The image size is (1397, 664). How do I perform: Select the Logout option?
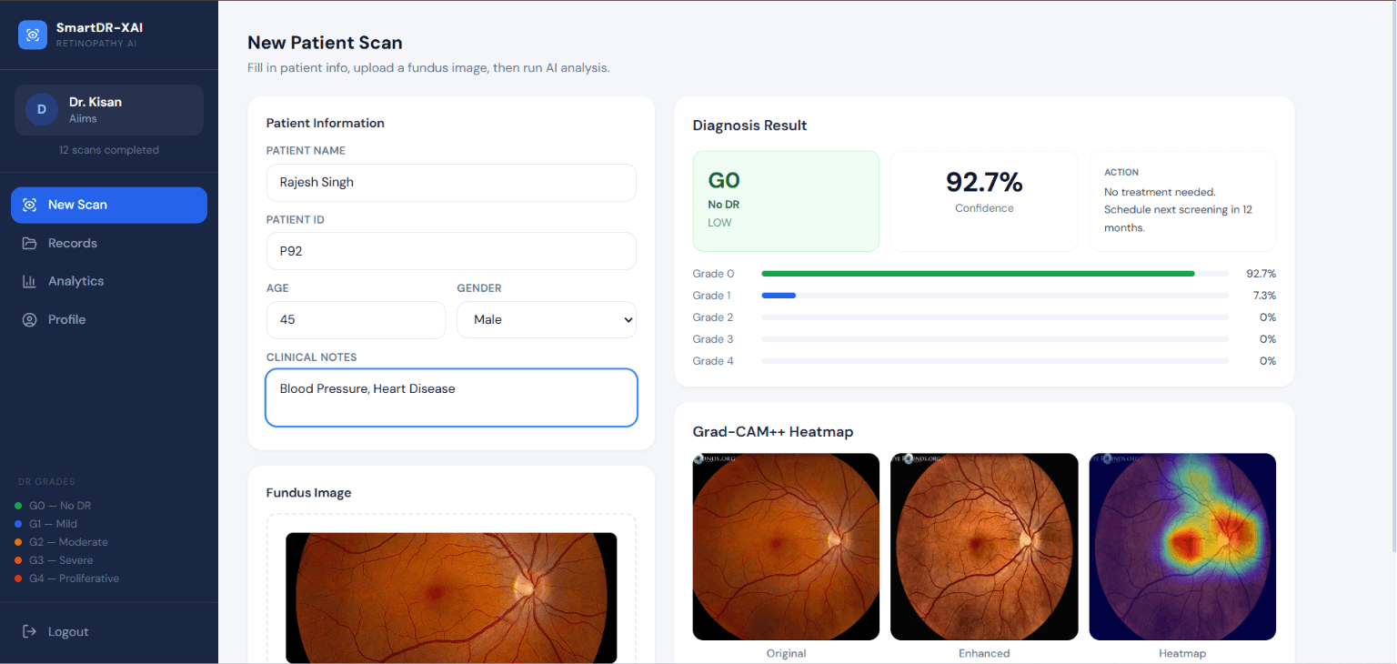[x=109, y=631]
